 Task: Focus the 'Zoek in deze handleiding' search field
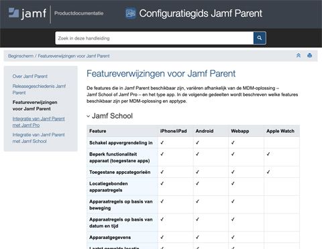(154, 38)
